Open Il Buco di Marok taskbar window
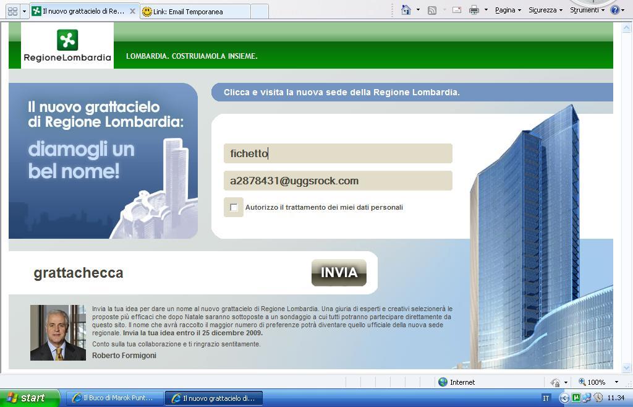633x407 pixels. pos(113,398)
